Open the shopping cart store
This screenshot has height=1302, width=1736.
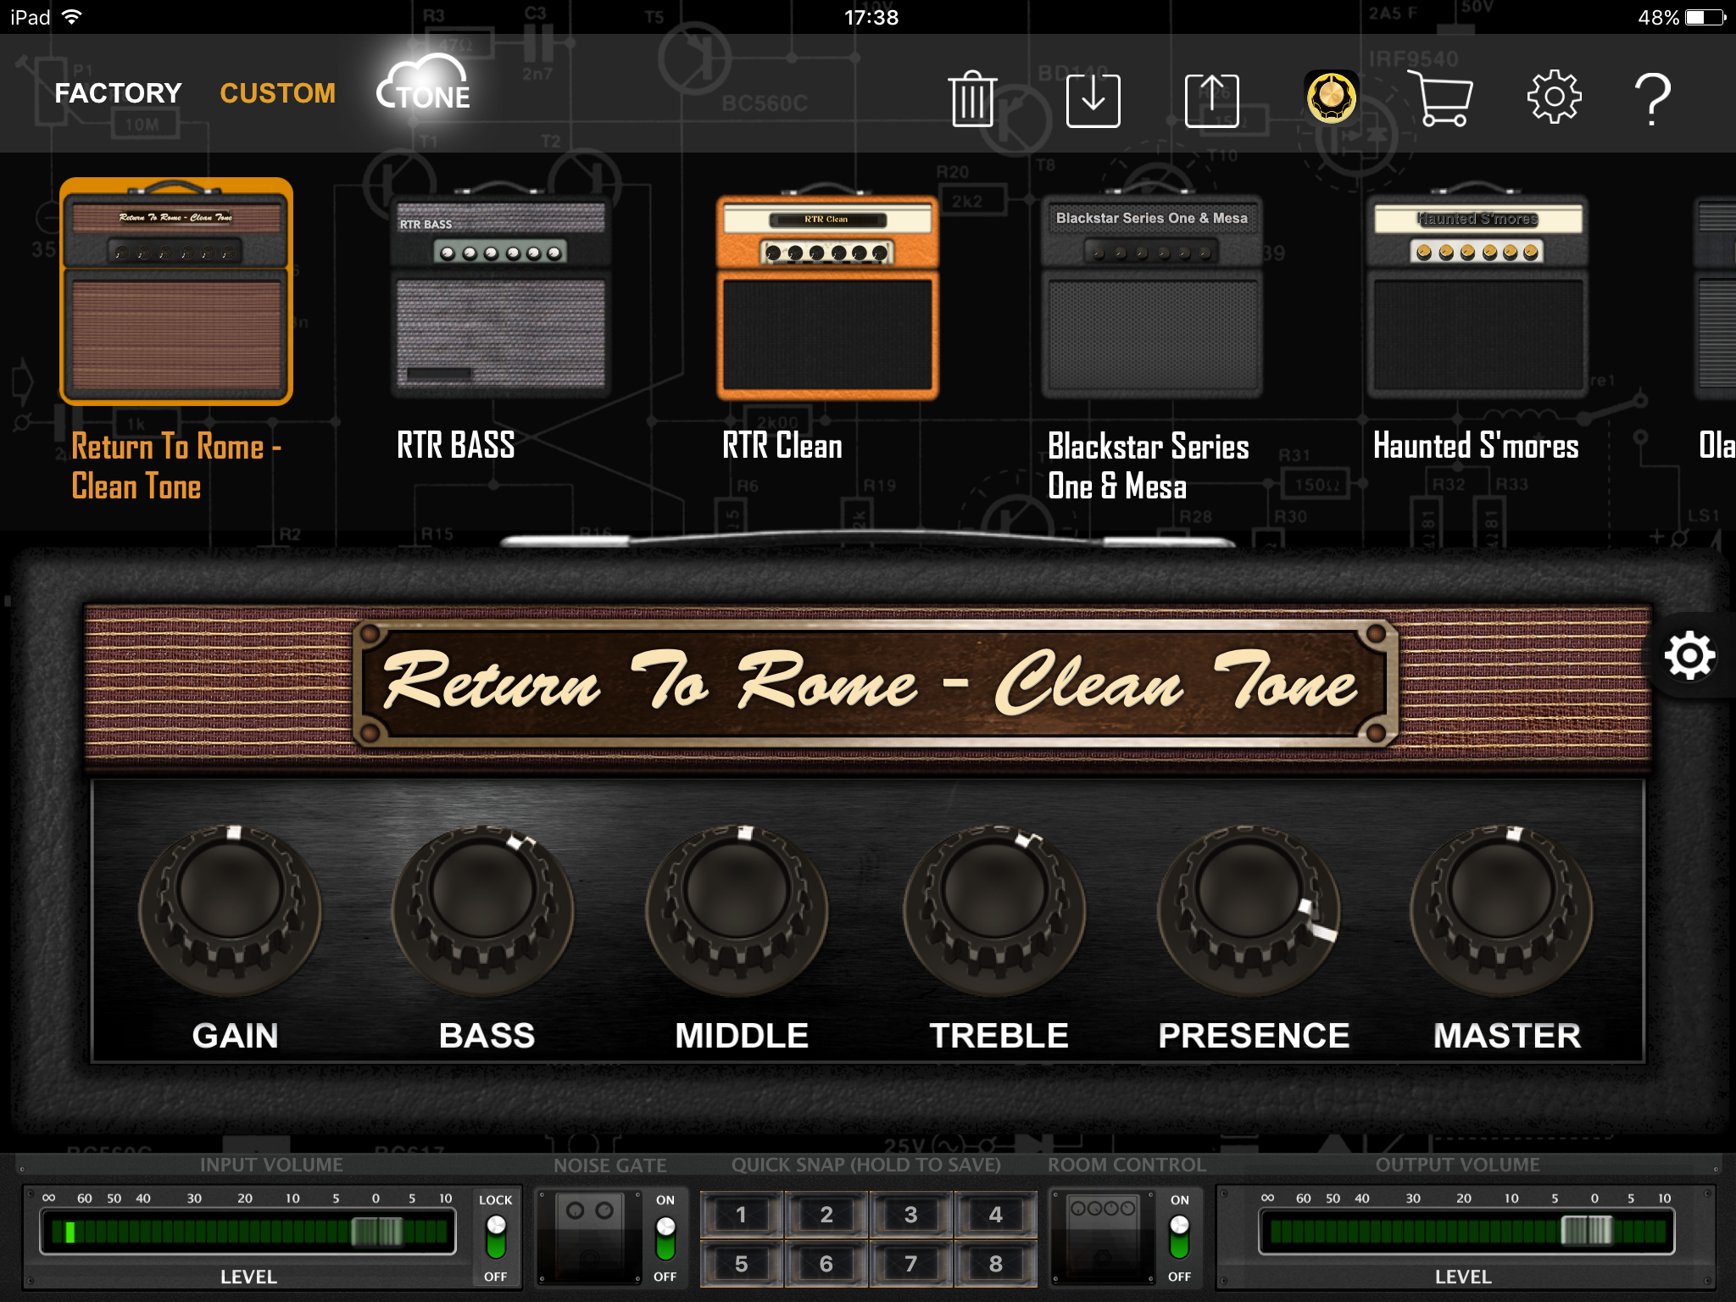pyautogui.click(x=1440, y=98)
